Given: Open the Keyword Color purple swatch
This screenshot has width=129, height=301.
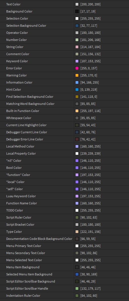Looking at the screenshot, I should pyautogui.click(x=77, y=61).
